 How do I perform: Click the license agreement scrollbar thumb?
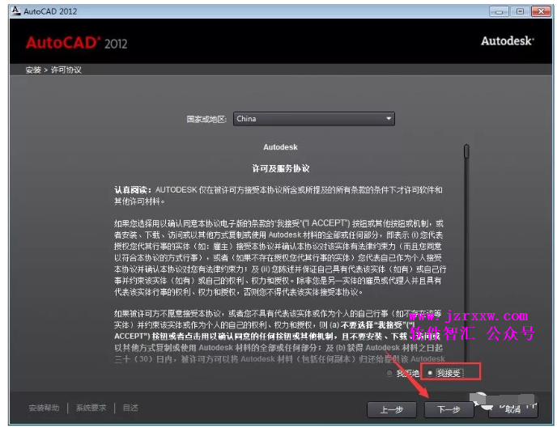pos(466,151)
